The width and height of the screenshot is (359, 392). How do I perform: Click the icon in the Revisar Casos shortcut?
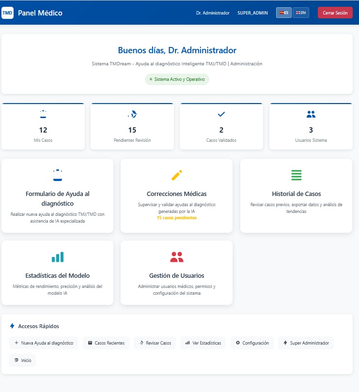coord(141,343)
